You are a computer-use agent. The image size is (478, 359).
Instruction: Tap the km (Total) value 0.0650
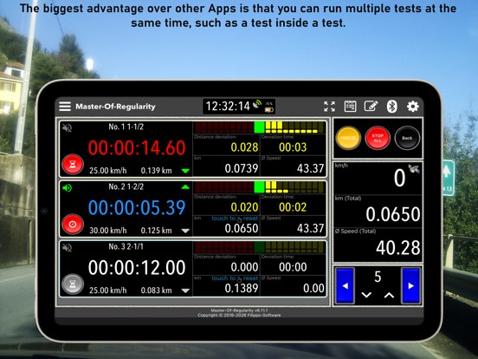coord(393,214)
